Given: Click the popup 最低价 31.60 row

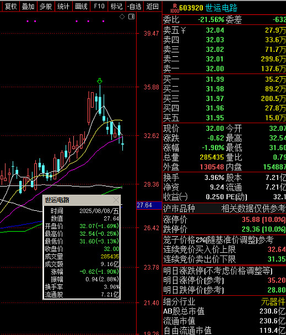Looking at the screenshot, I should [82, 241].
